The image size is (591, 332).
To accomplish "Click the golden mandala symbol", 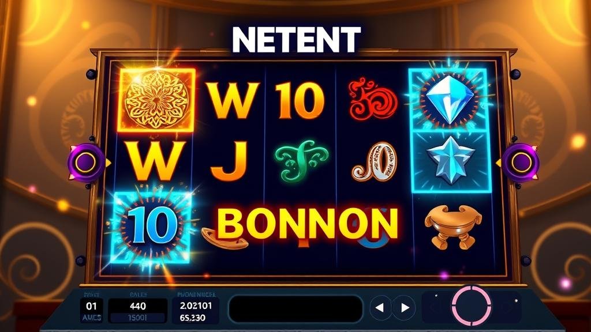I will 156,100.
